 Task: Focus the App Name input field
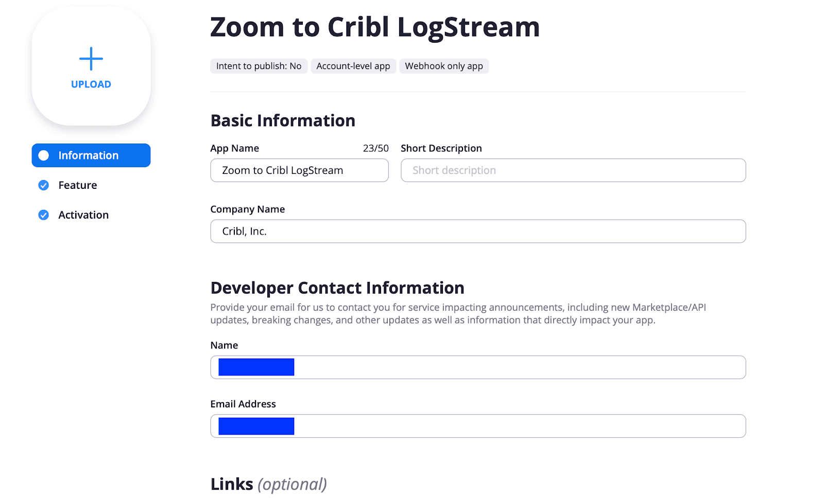click(299, 170)
